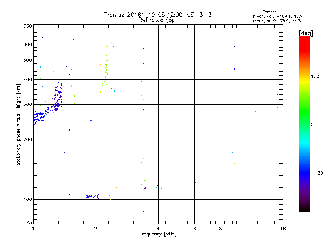Click the plot title "Tromsø 20161119 05:12:00-05:13:43"
Screen dimensions: 333x249
tap(158, 15)
